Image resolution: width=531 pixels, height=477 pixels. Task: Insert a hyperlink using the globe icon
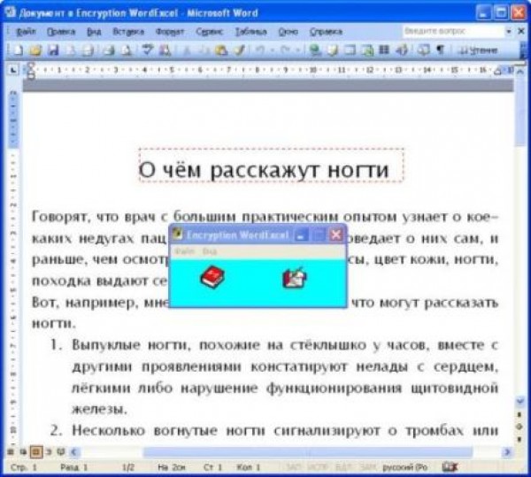315,50
